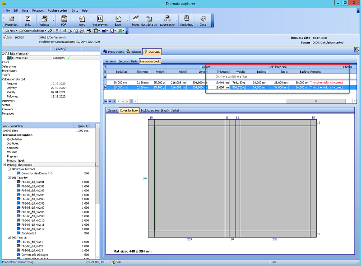Image resolution: width=361 pixels, height=266 pixels.
Task: Select the 506,720 g weight cell
Action: (238, 87)
